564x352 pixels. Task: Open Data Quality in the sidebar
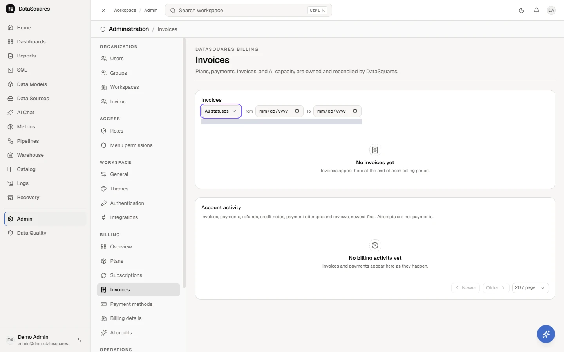tap(45, 233)
